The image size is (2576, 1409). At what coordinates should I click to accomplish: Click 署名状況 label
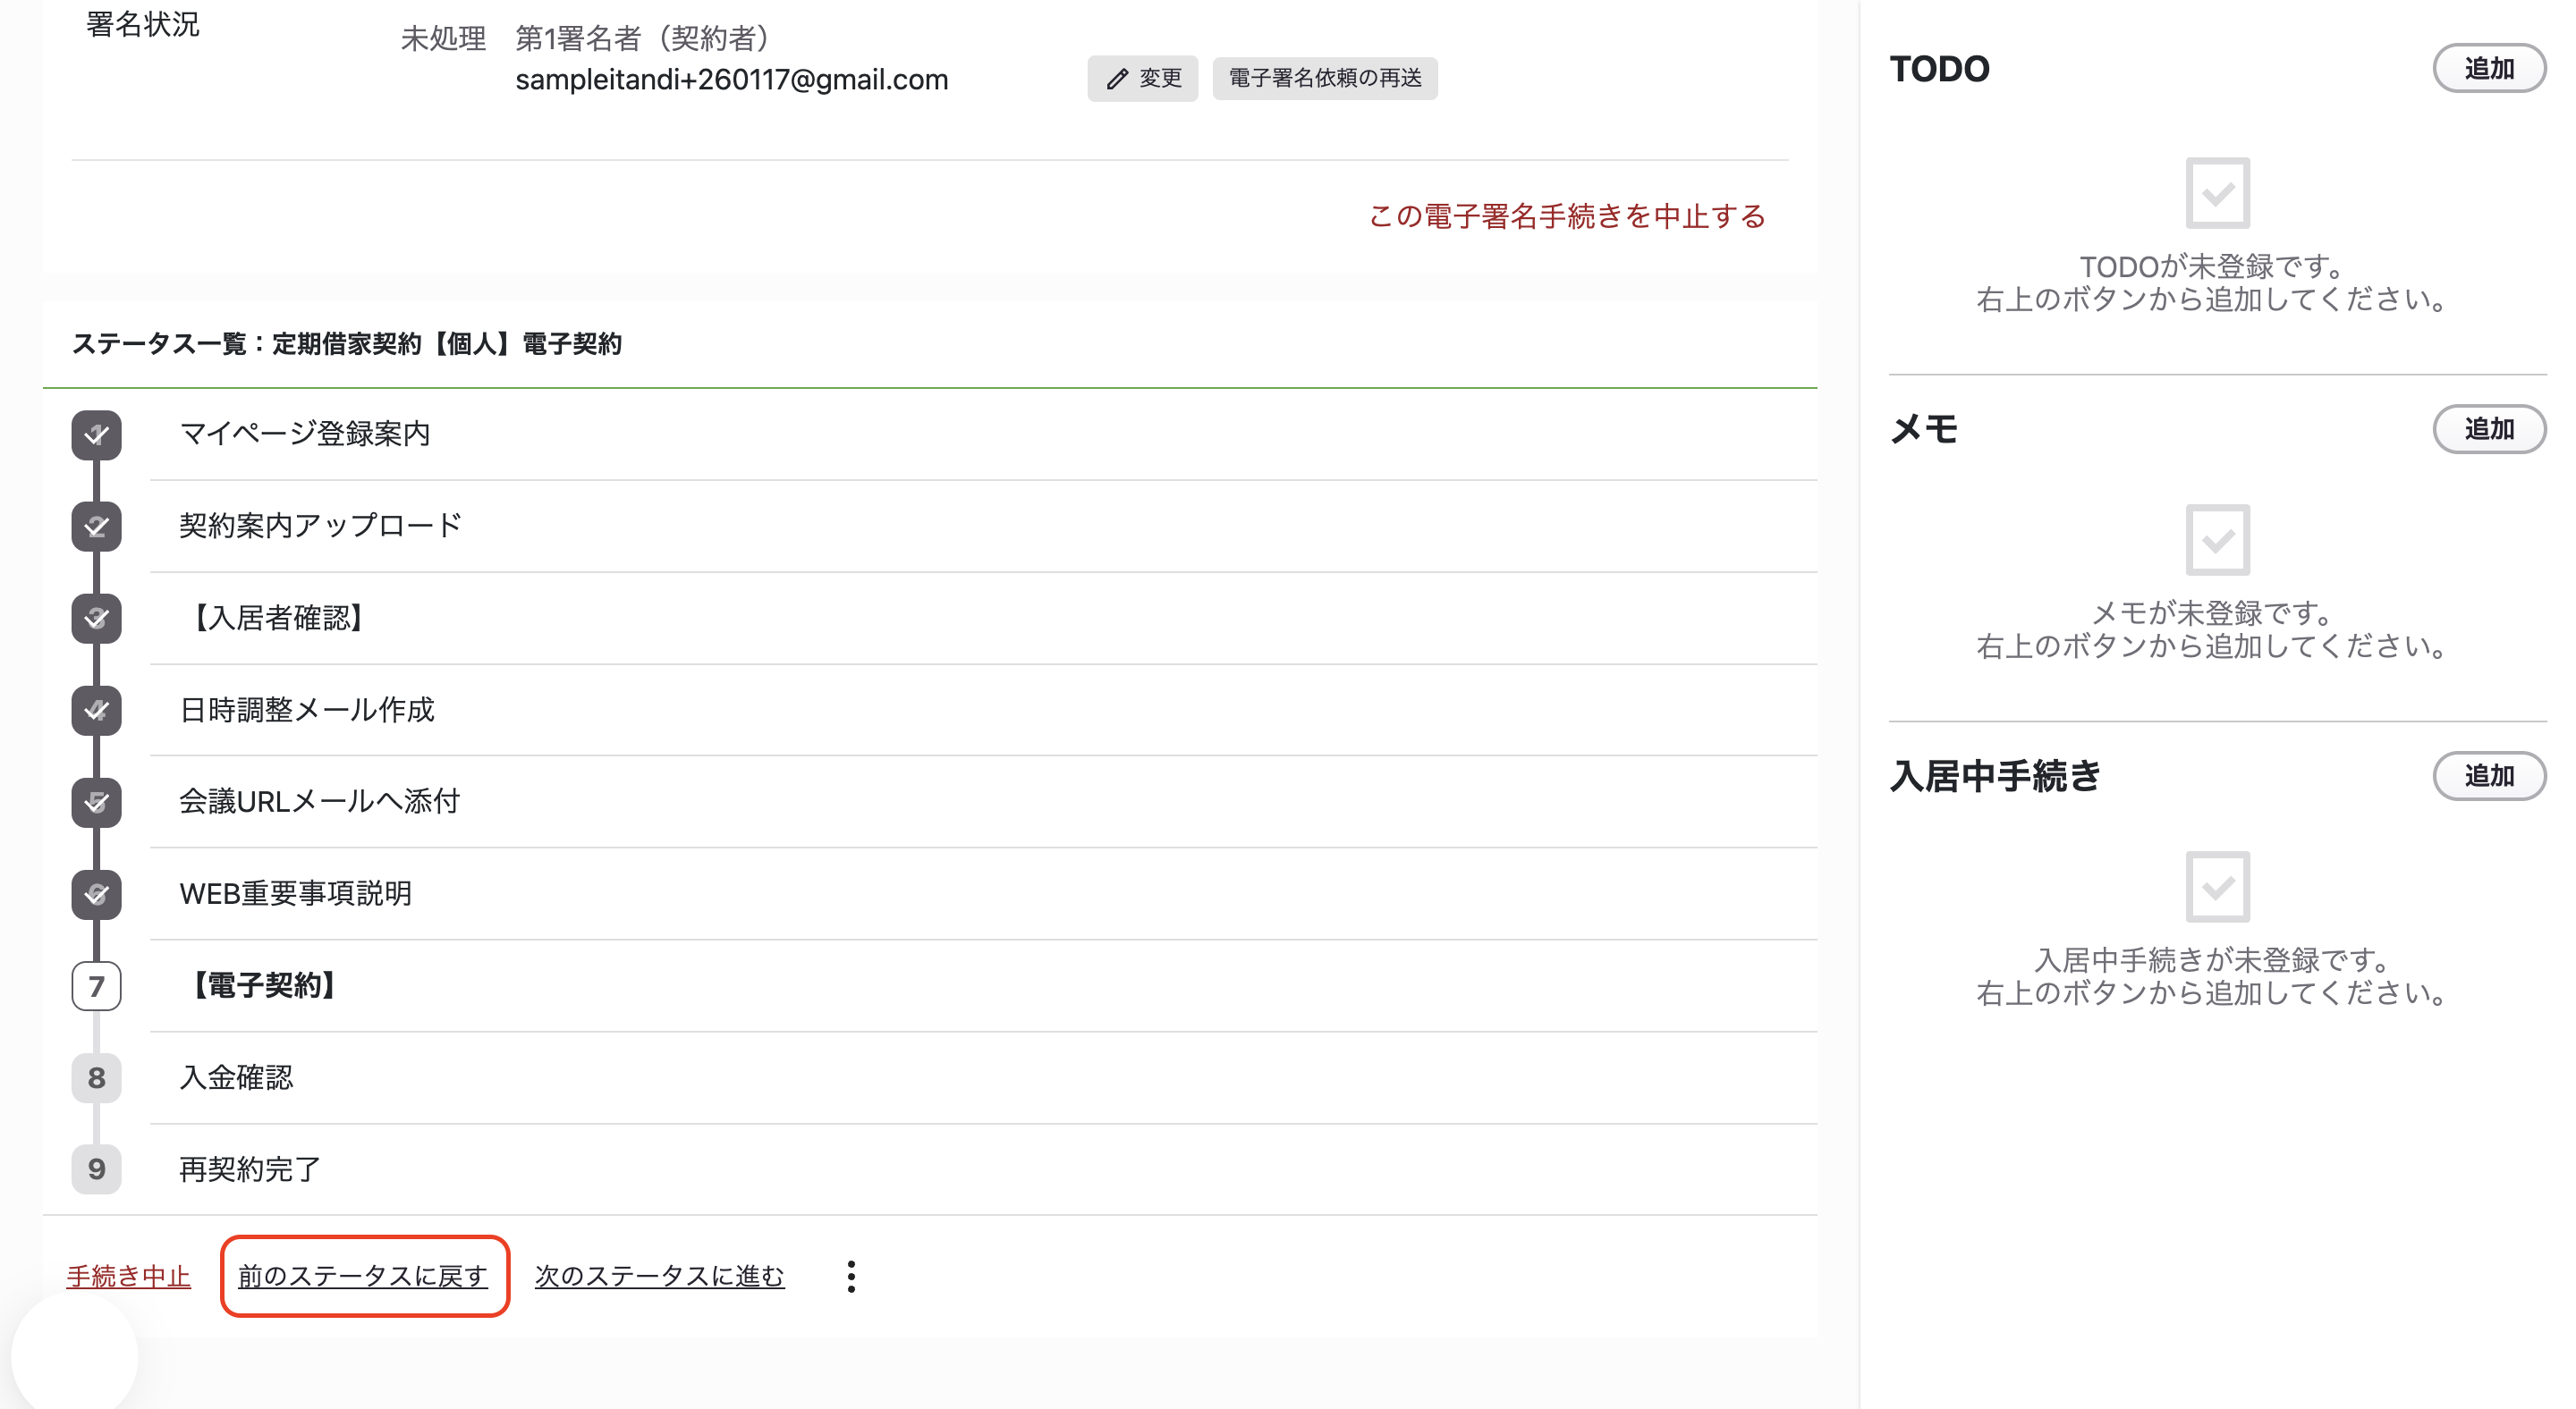click(143, 24)
